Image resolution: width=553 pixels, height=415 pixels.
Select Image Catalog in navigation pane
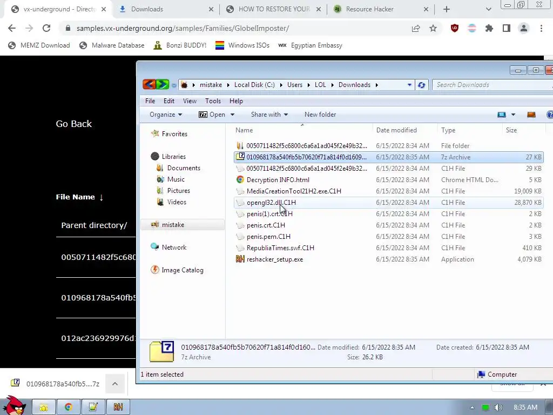[177, 270]
